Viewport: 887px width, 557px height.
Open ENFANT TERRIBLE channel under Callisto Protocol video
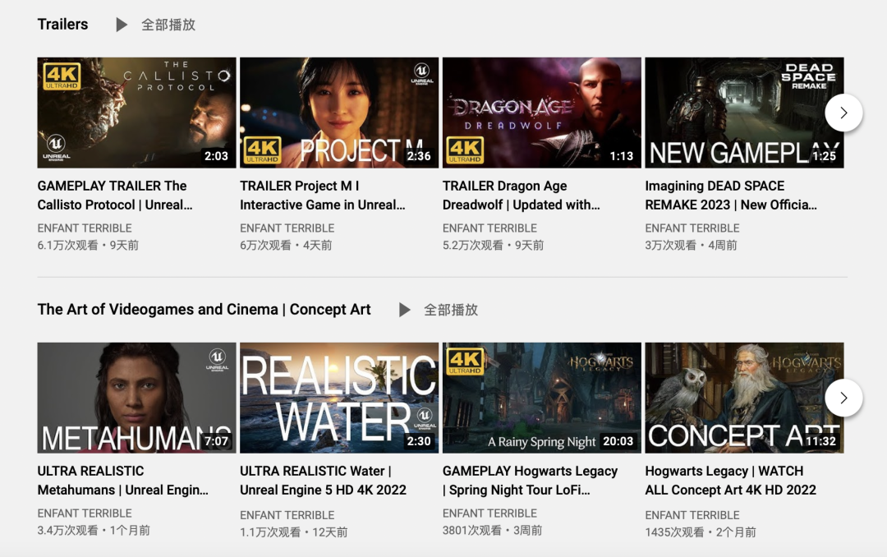(x=85, y=228)
